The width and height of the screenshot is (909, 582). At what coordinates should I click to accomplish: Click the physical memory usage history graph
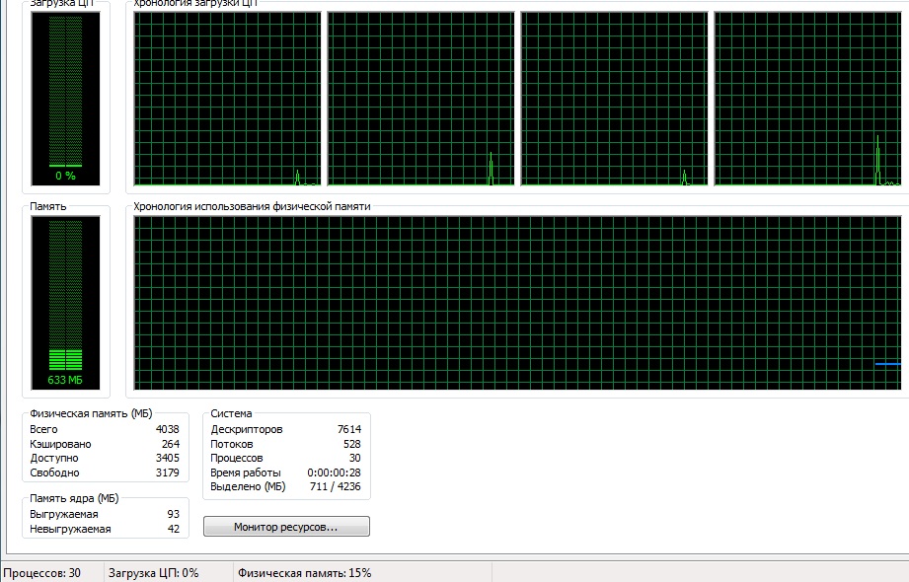tap(518, 302)
